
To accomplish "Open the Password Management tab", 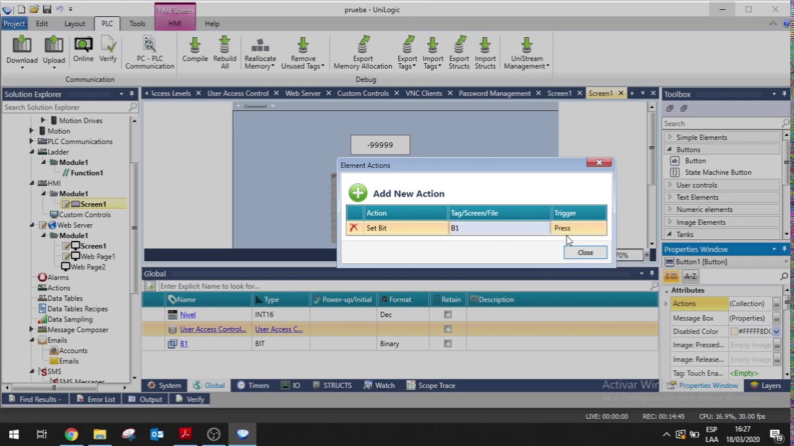I will 494,94.
